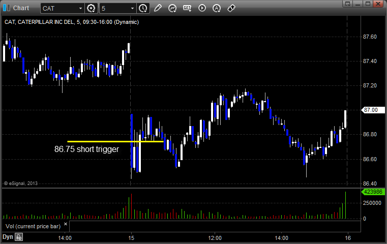The height and width of the screenshot is (244, 387).
Task: Open the CAT symbol dropdown arrow
Action: (80, 9)
